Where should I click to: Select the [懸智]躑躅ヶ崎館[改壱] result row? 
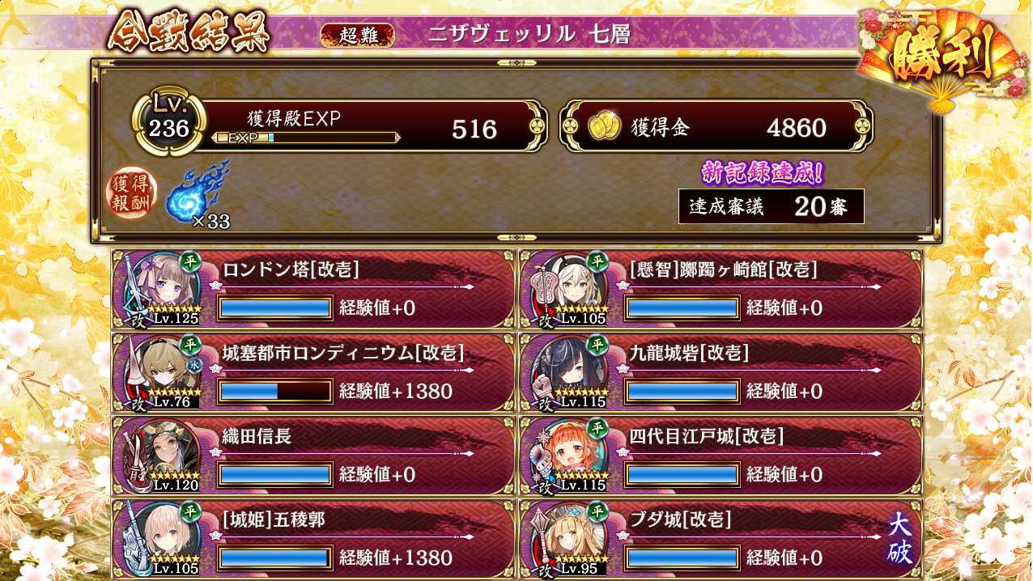coord(721,289)
